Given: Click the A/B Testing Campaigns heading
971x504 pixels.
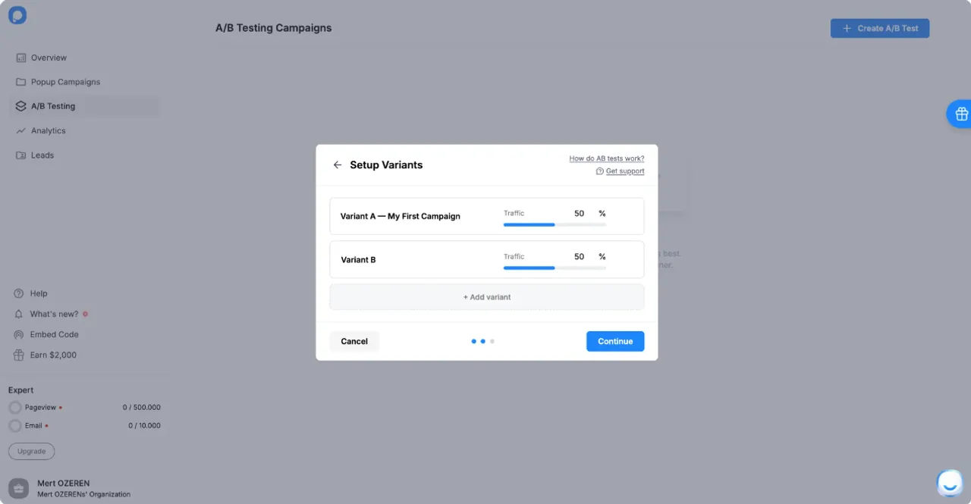Looking at the screenshot, I should (274, 28).
